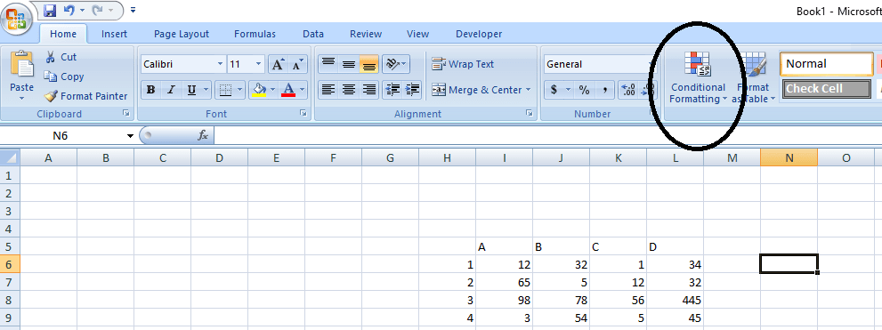Apply Accounting dollar number format
Screen dimensions: 882x330
(x=554, y=89)
